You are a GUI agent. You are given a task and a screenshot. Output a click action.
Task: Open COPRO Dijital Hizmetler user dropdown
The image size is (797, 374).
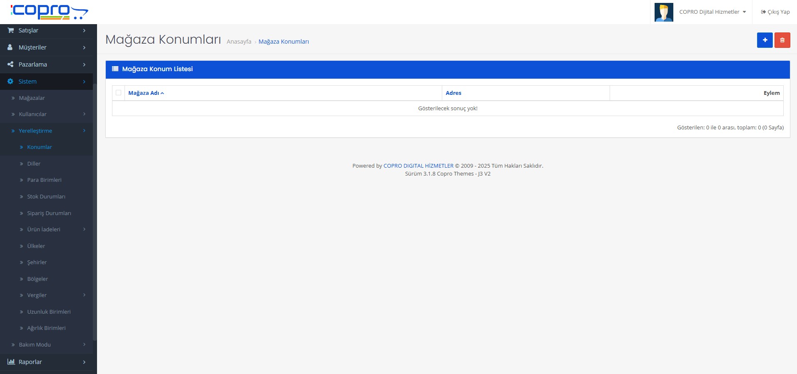click(x=712, y=12)
